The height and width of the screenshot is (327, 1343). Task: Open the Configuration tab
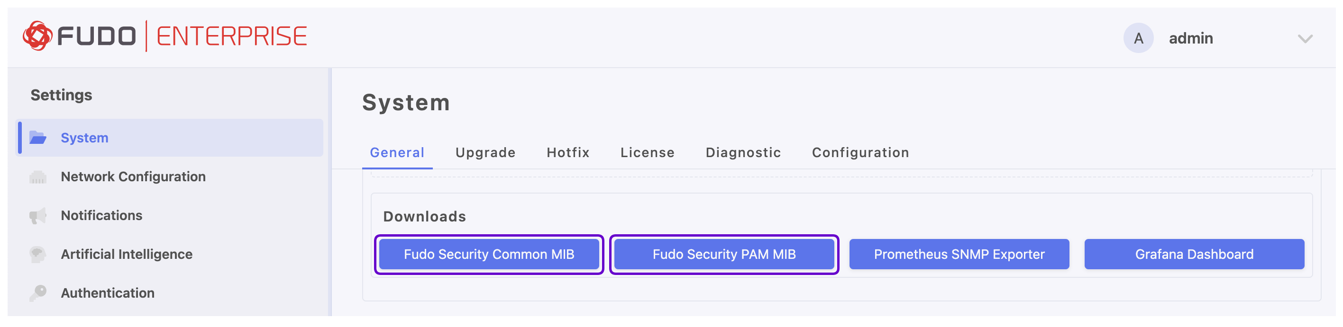(860, 152)
